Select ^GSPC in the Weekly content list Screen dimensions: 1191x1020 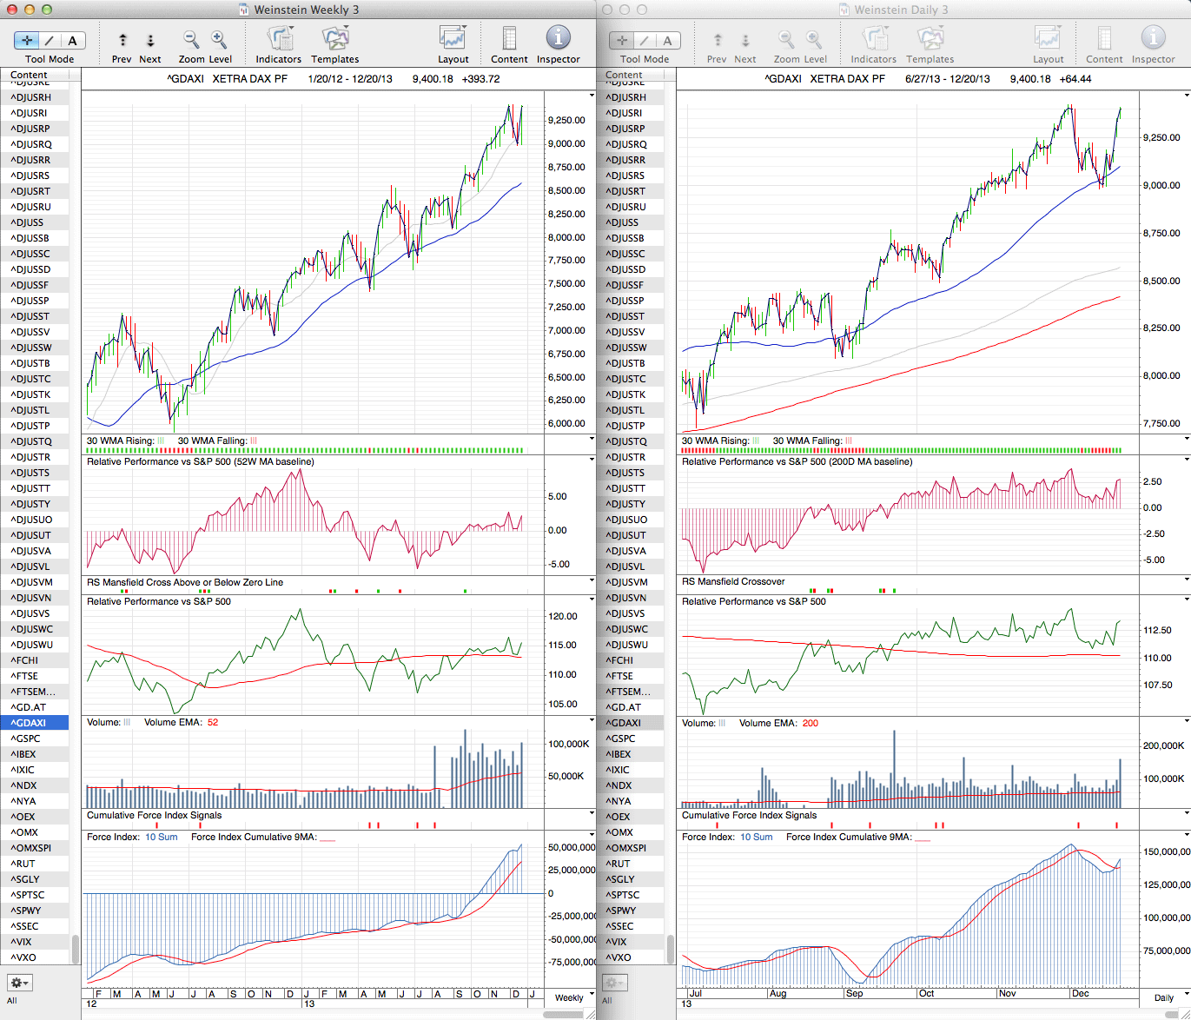(x=26, y=739)
